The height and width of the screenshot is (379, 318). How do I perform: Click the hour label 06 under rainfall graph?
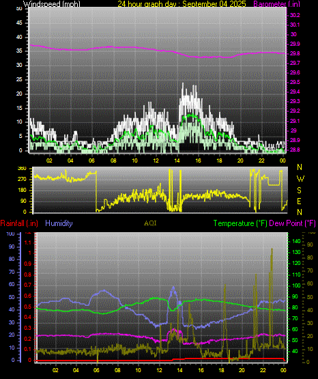pos(97,370)
